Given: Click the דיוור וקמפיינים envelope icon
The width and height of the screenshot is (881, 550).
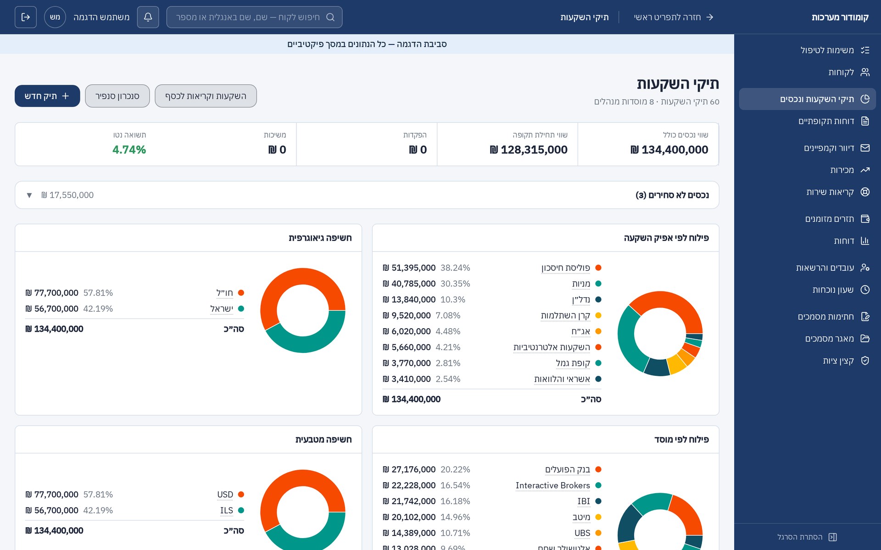Looking at the screenshot, I should click(865, 148).
